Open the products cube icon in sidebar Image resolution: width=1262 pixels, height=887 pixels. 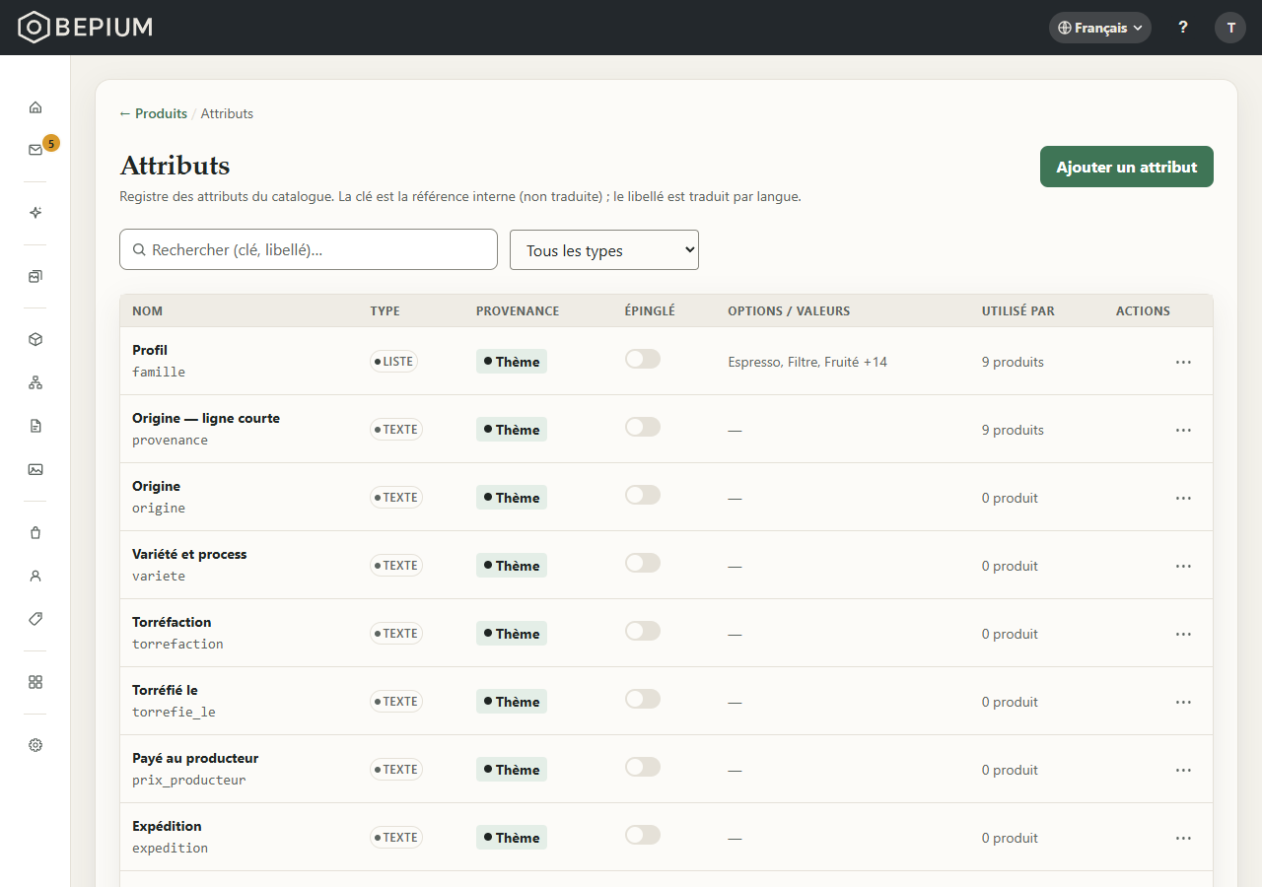35,339
